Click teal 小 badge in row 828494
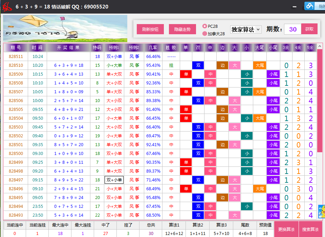 click(247, 206)
